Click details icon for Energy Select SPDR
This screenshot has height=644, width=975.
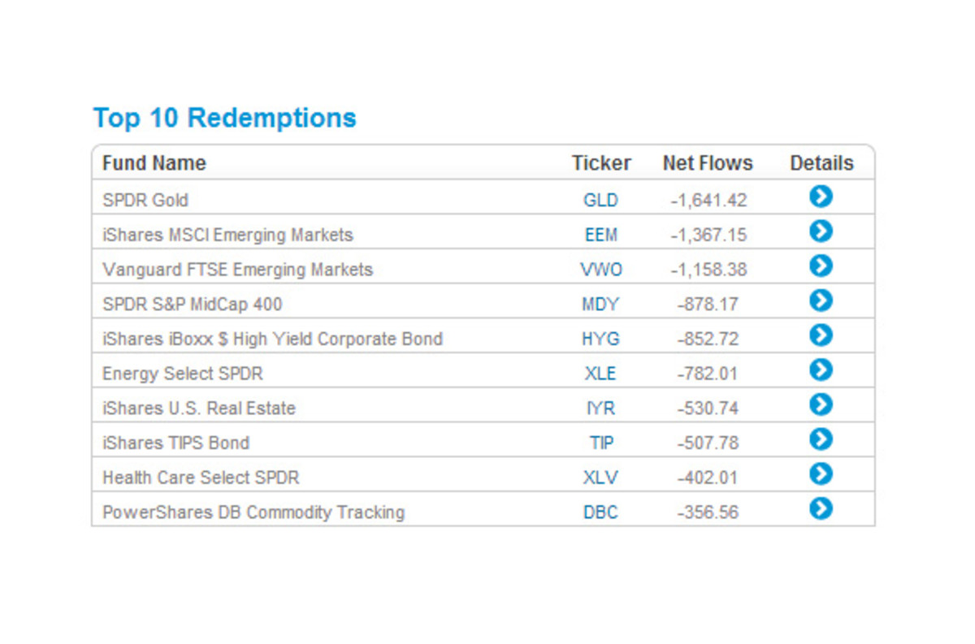pos(821,370)
